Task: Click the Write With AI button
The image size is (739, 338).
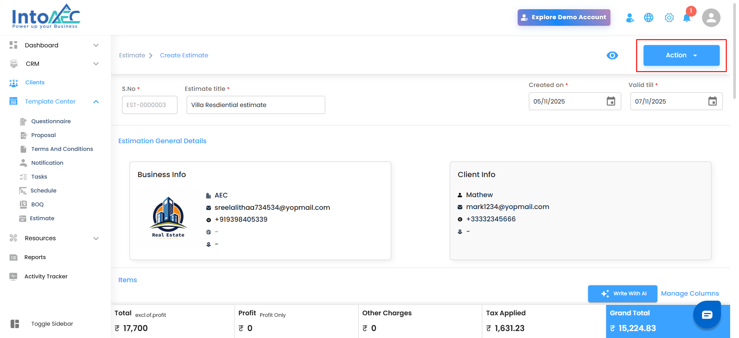Action: point(622,294)
